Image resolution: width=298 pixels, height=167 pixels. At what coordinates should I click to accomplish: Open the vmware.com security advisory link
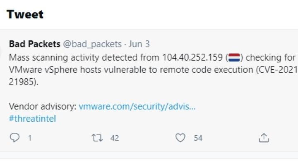click(137, 106)
